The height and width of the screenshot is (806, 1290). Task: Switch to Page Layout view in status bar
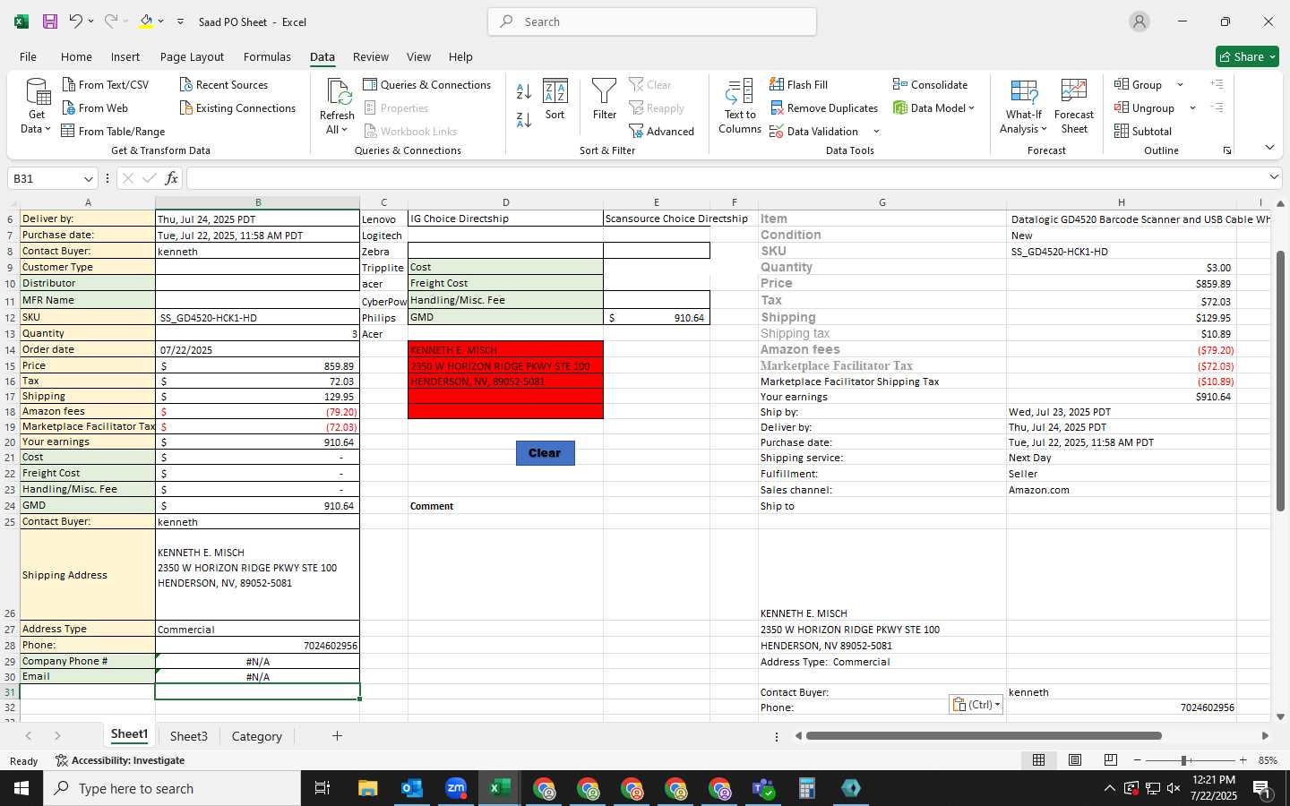(1075, 760)
